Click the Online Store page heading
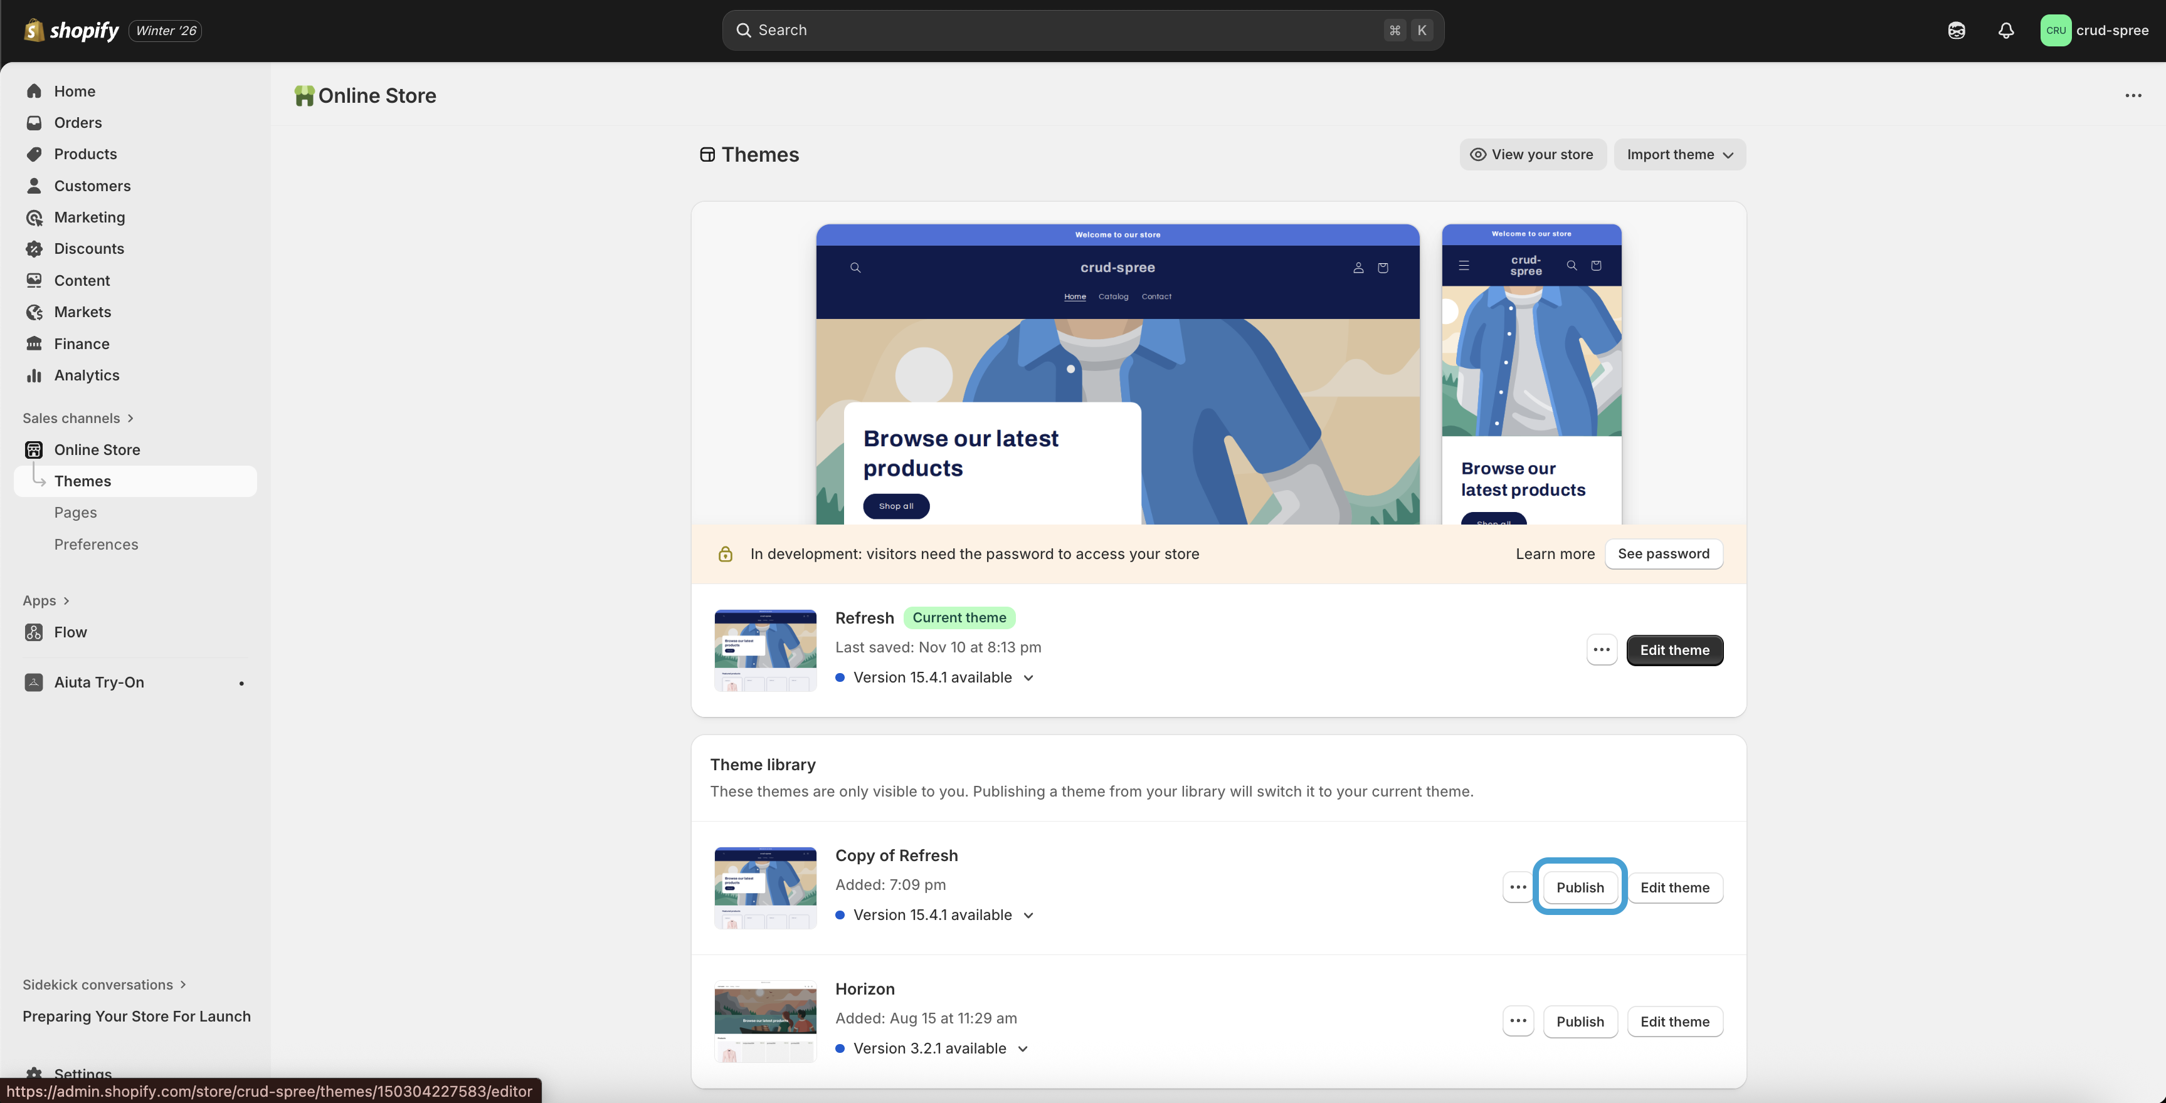2166x1103 pixels. (377, 96)
